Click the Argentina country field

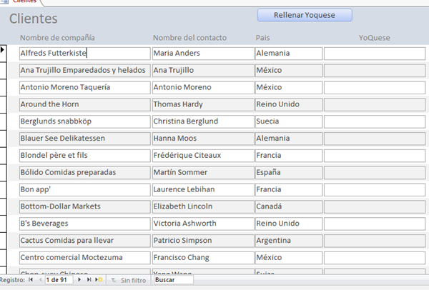[287, 241]
